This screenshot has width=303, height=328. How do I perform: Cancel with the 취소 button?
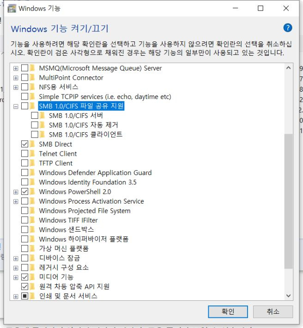click(x=273, y=311)
